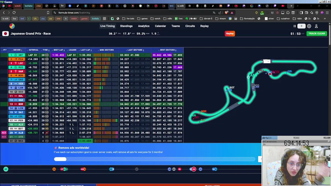Click the BOR marker on the gap timeline
The image size is (331, 186).
[x=194, y=169]
